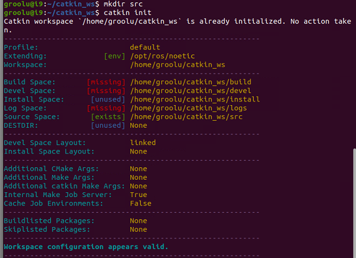Click the 'groolu@i9' prompt on catkin init line
This screenshot has height=258, width=356.
coord(23,13)
